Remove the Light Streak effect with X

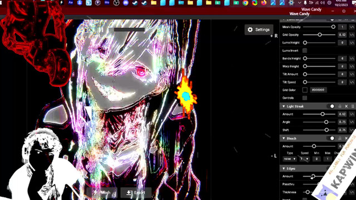(x=346, y=106)
